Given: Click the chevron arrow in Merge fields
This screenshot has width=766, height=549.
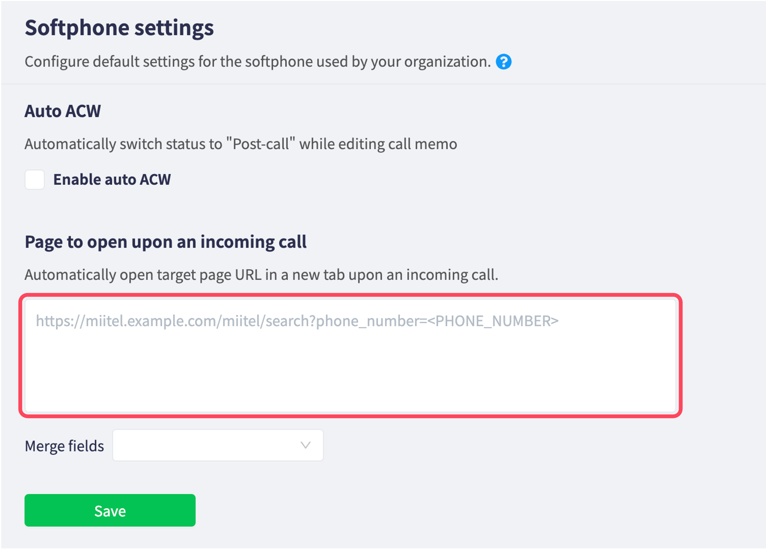Looking at the screenshot, I should [x=305, y=445].
